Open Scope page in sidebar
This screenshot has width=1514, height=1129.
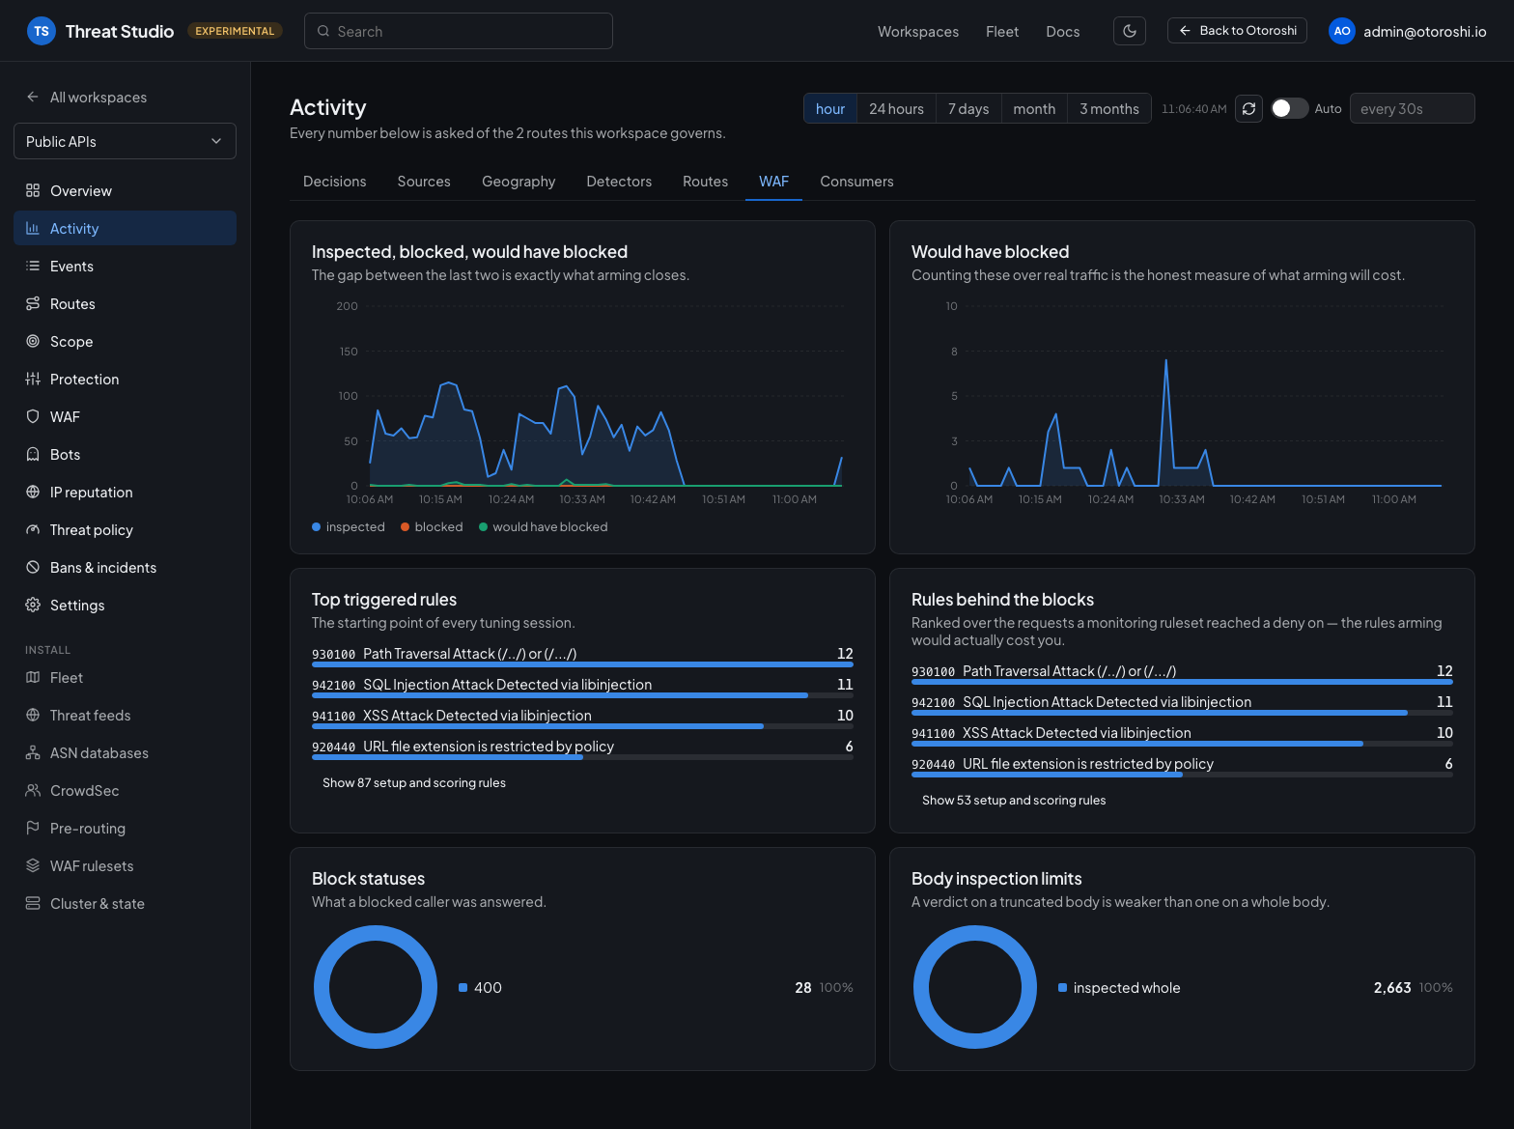coord(125,341)
